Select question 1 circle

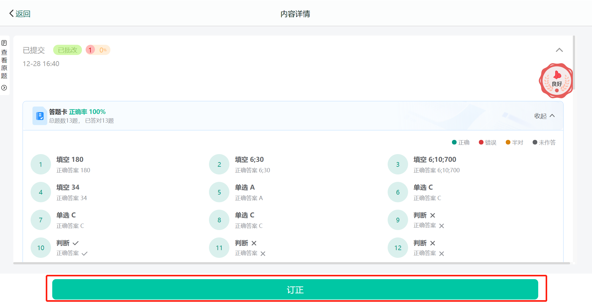[x=40, y=164]
